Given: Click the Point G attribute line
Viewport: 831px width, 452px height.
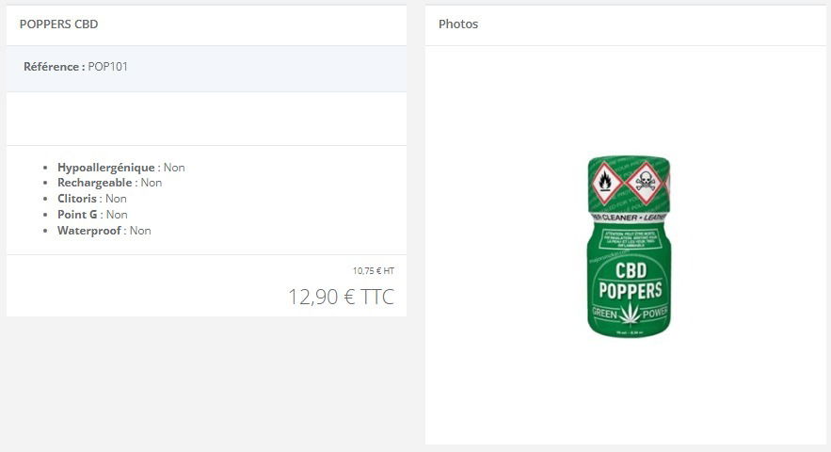Looking at the screenshot, I should pyautogui.click(x=92, y=215).
